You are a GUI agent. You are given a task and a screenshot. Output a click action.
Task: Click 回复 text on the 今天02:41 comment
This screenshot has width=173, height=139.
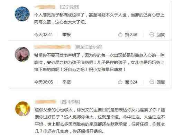click(x=161, y=34)
